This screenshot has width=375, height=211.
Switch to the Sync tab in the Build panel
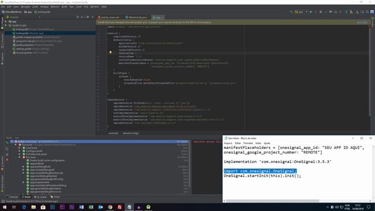pos(17,138)
